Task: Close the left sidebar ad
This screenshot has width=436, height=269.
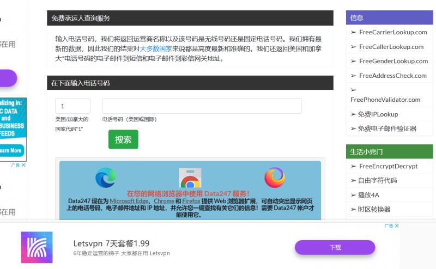Action: click(x=23, y=165)
